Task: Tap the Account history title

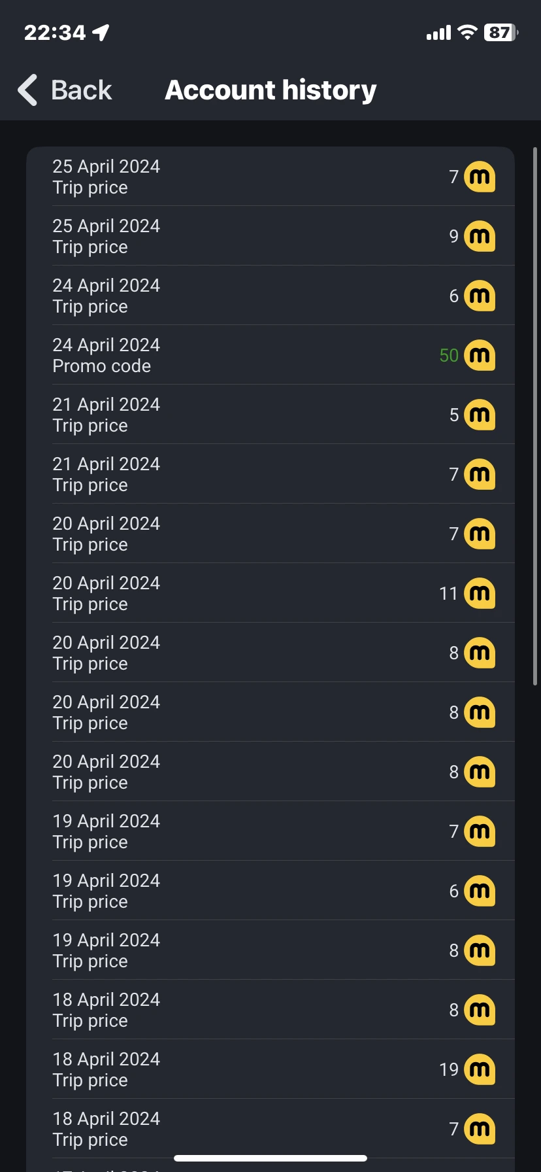Action: [270, 90]
